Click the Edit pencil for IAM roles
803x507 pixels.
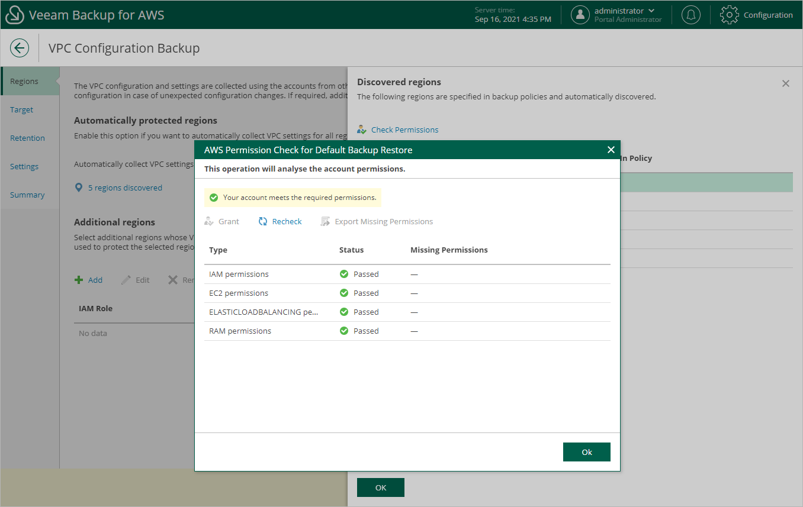click(x=135, y=280)
